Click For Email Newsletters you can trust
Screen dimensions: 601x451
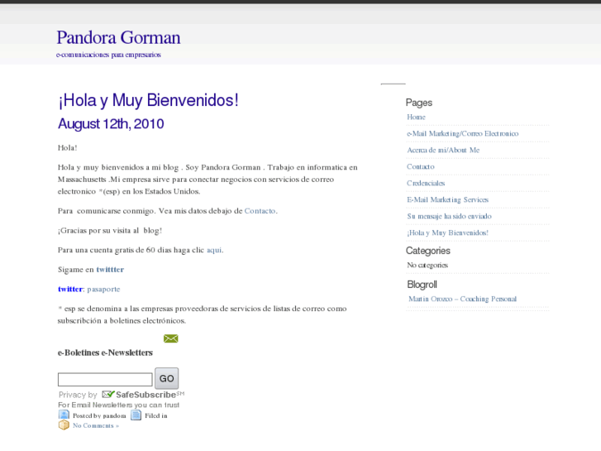pos(118,405)
